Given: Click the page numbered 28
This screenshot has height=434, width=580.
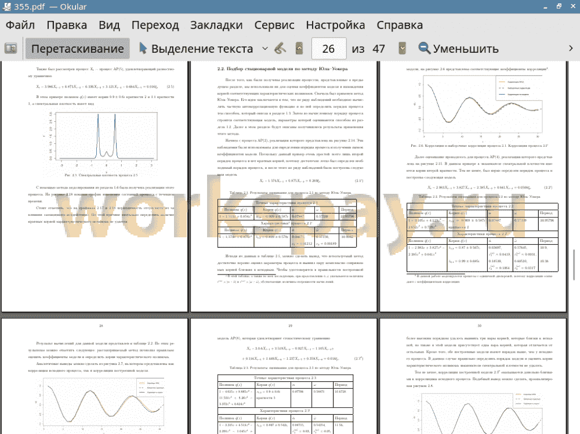Looking at the screenshot, I should point(95,377).
